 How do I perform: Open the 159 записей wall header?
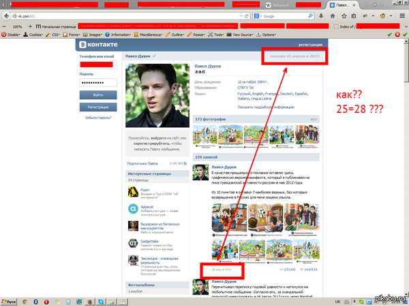tap(256, 157)
